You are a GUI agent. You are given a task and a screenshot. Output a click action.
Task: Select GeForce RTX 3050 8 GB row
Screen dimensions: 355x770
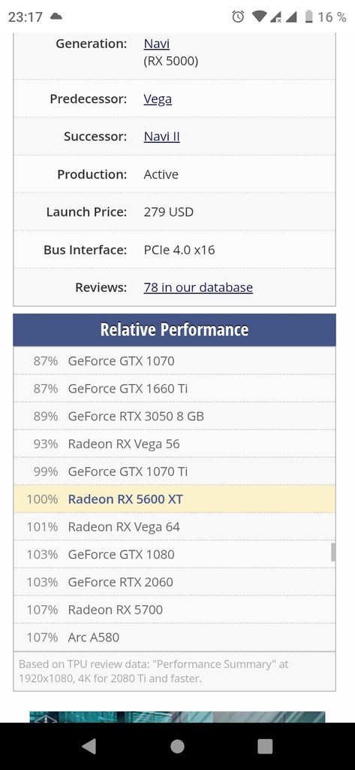[175, 416]
